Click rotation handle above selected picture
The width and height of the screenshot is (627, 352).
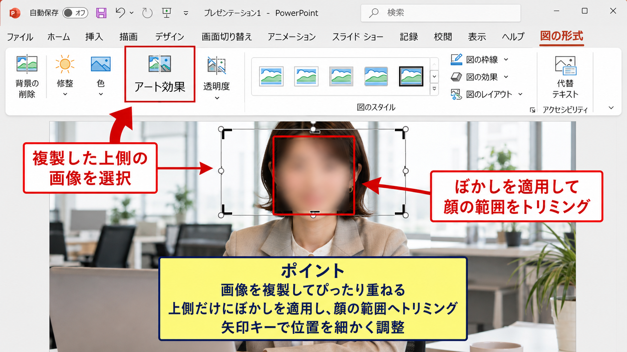tap(313, 122)
